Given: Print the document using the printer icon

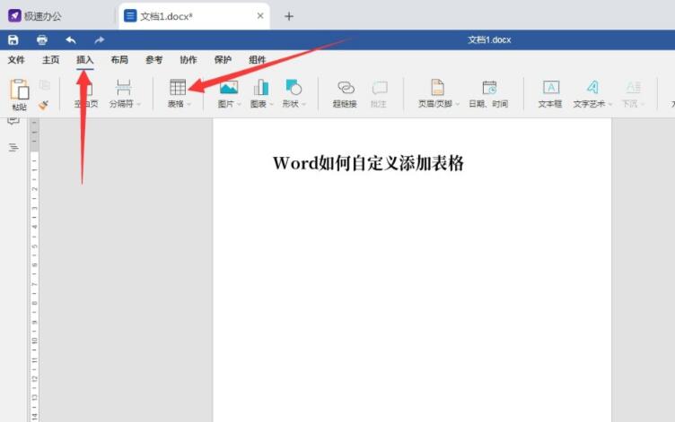Looking at the screenshot, I should pos(42,40).
